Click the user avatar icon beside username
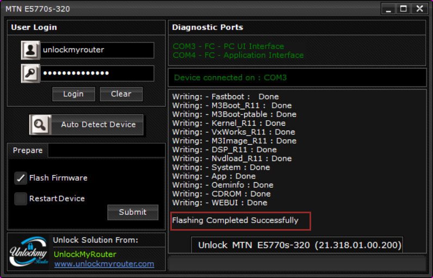This screenshot has width=433, height=278. 30,50
